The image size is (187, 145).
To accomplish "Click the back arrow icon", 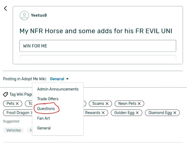I will pos(5,8).
